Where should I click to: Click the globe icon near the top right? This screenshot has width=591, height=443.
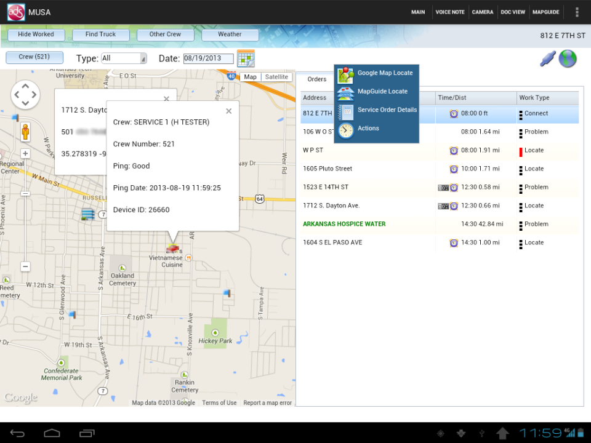(x=568, y=58)
